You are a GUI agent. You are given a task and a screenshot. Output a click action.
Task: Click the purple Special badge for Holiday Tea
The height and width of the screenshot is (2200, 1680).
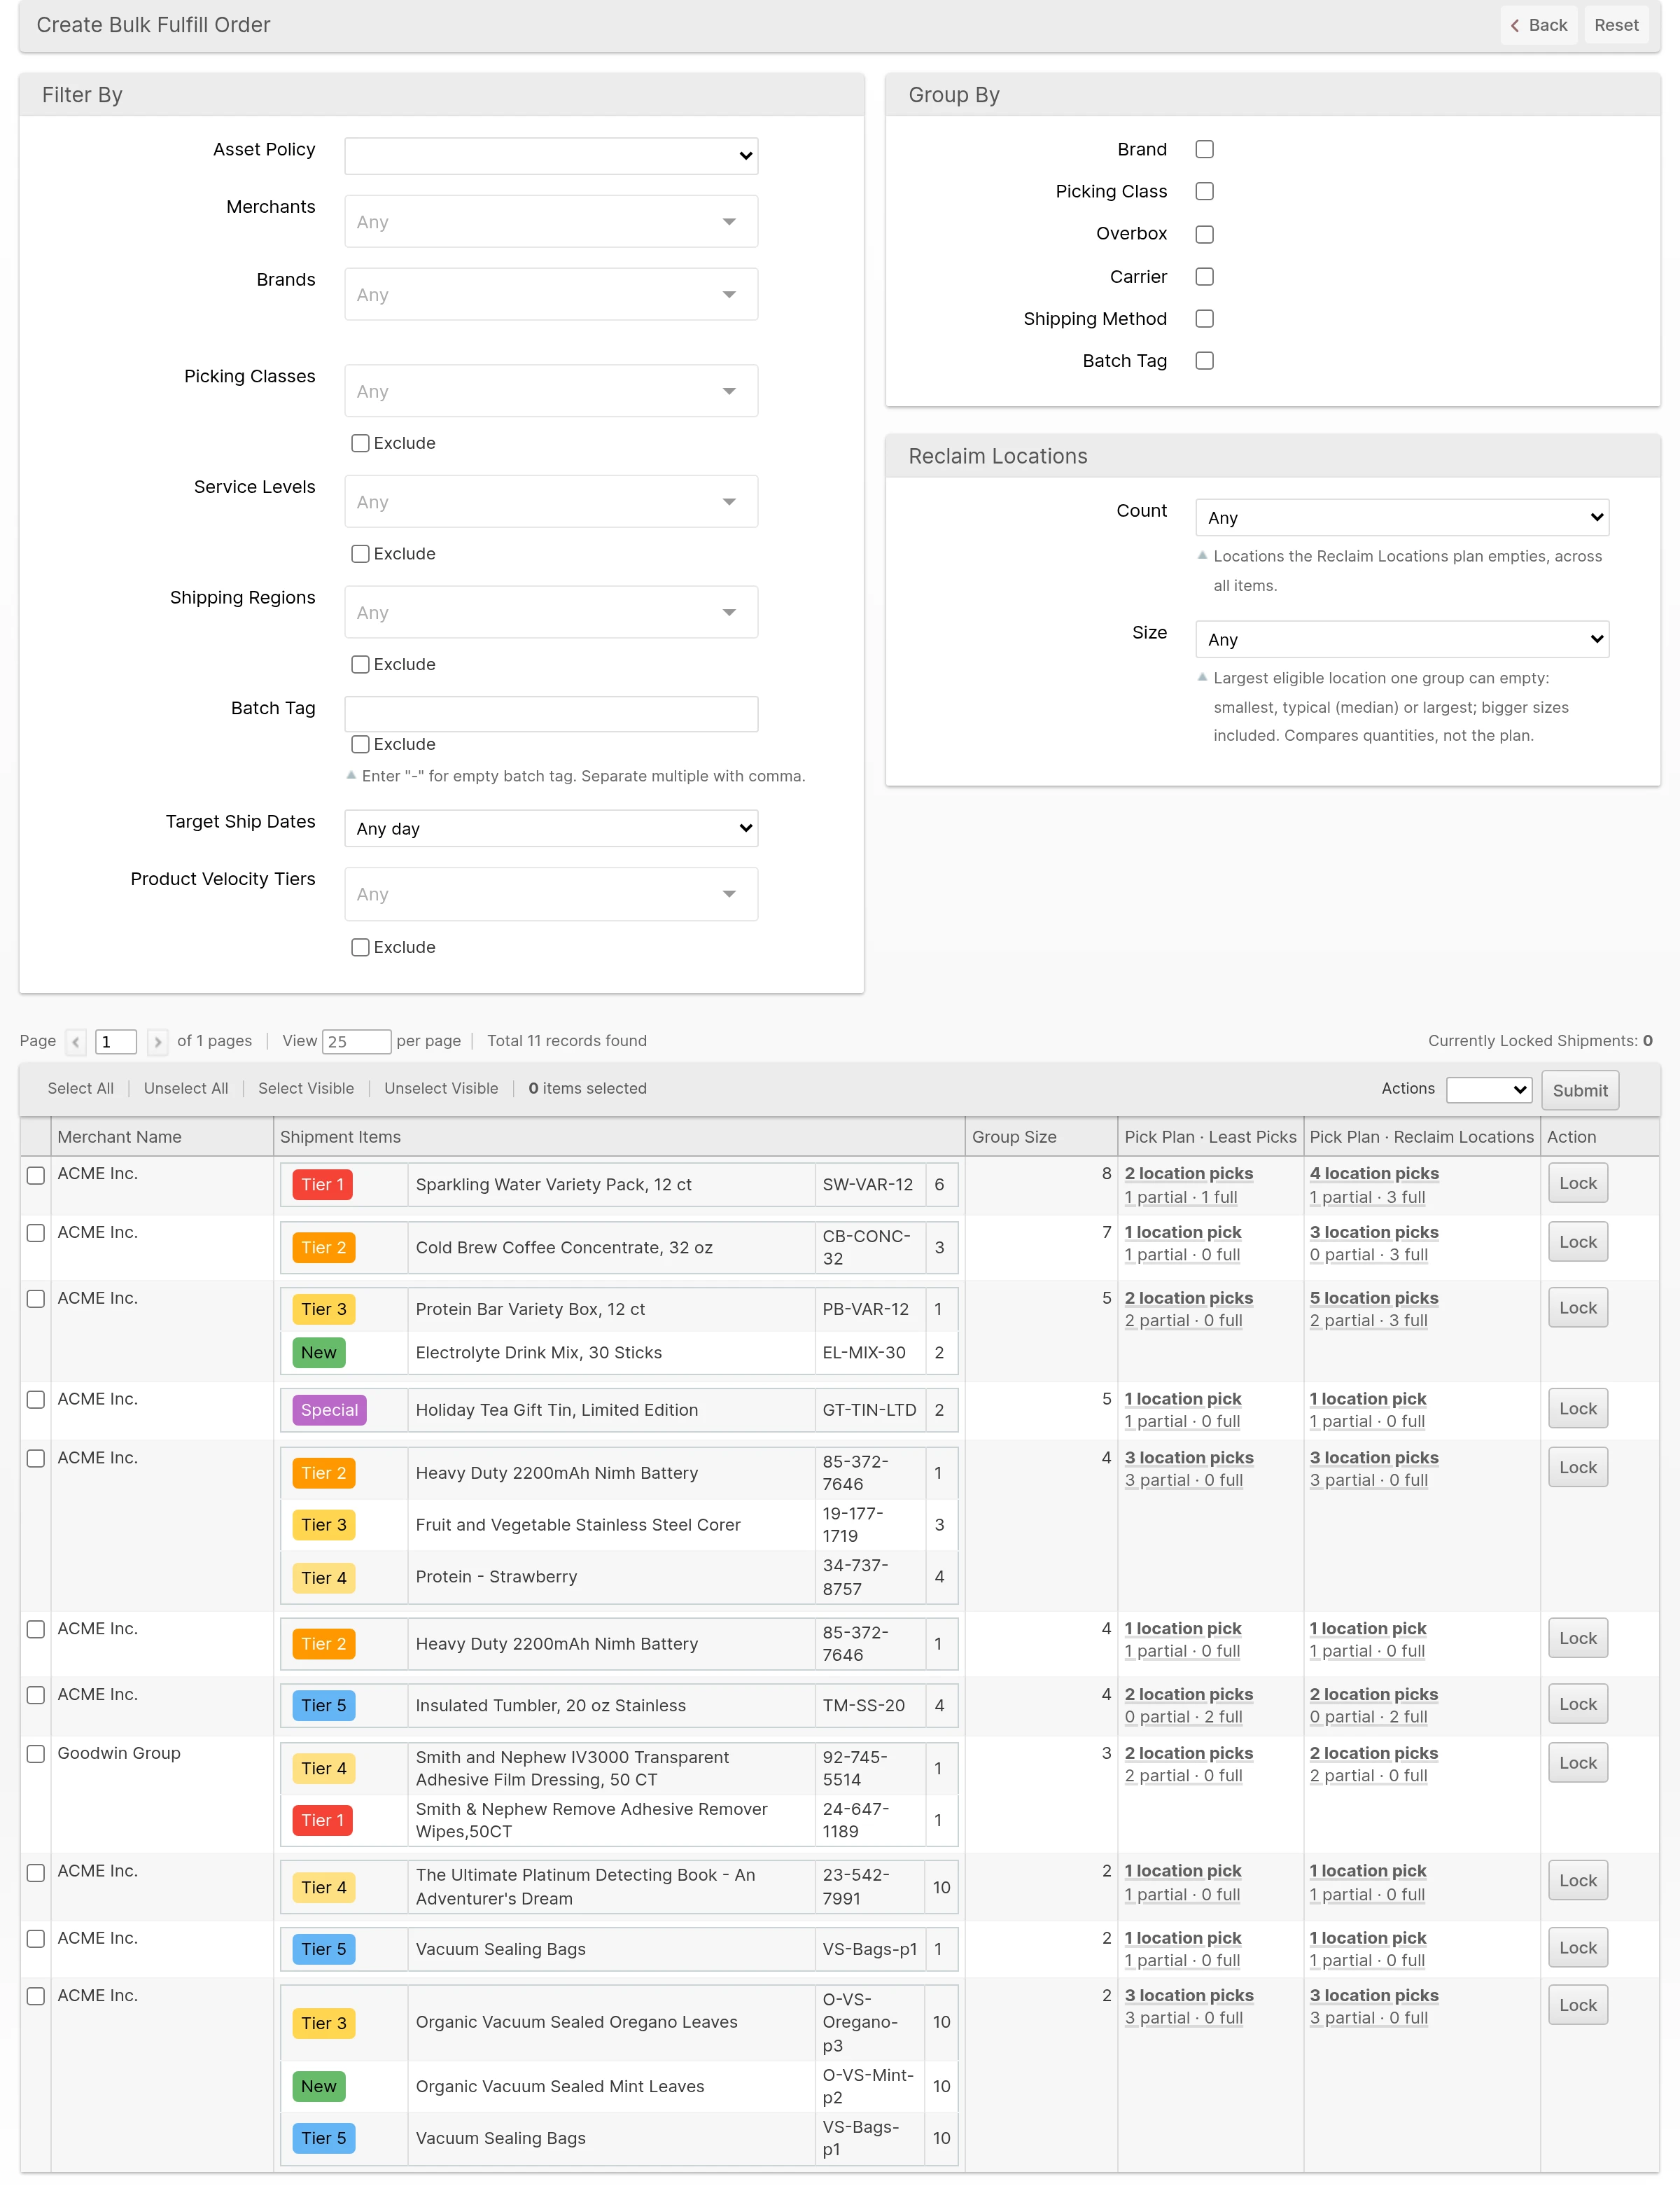(x=329, y=1410)
